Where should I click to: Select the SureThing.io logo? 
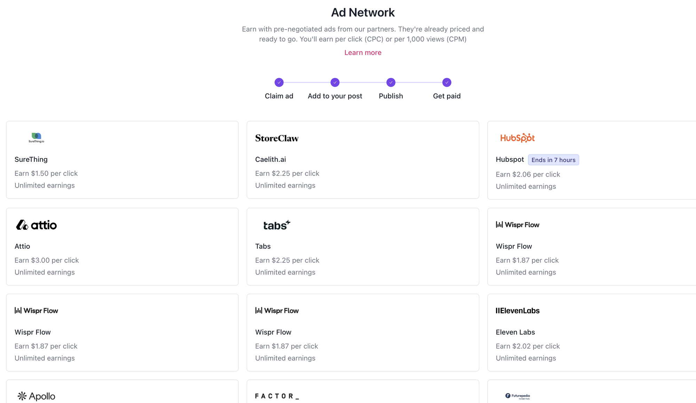pos(37,138)
